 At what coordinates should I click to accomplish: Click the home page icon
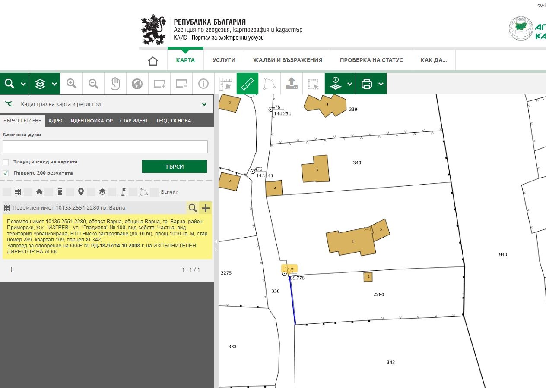153,60
